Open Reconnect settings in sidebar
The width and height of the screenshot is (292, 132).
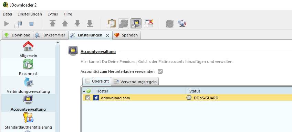(x=28, y=67)
